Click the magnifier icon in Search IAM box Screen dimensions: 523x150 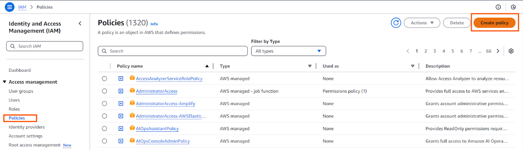(12, 46)
